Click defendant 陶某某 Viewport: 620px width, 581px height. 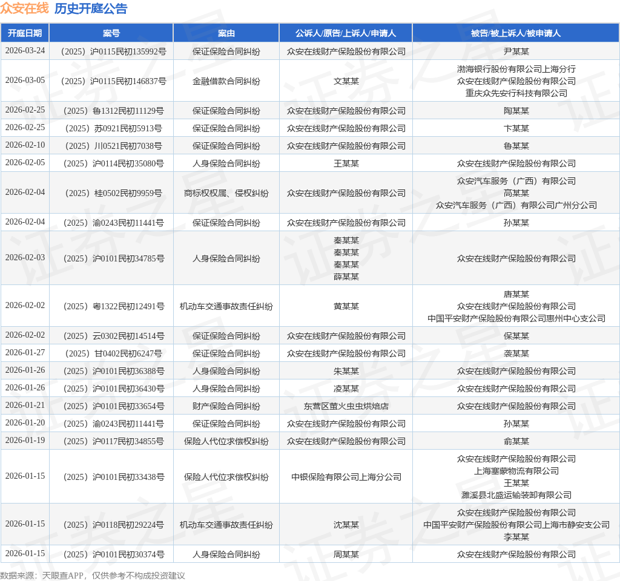[x=516, y=111]
